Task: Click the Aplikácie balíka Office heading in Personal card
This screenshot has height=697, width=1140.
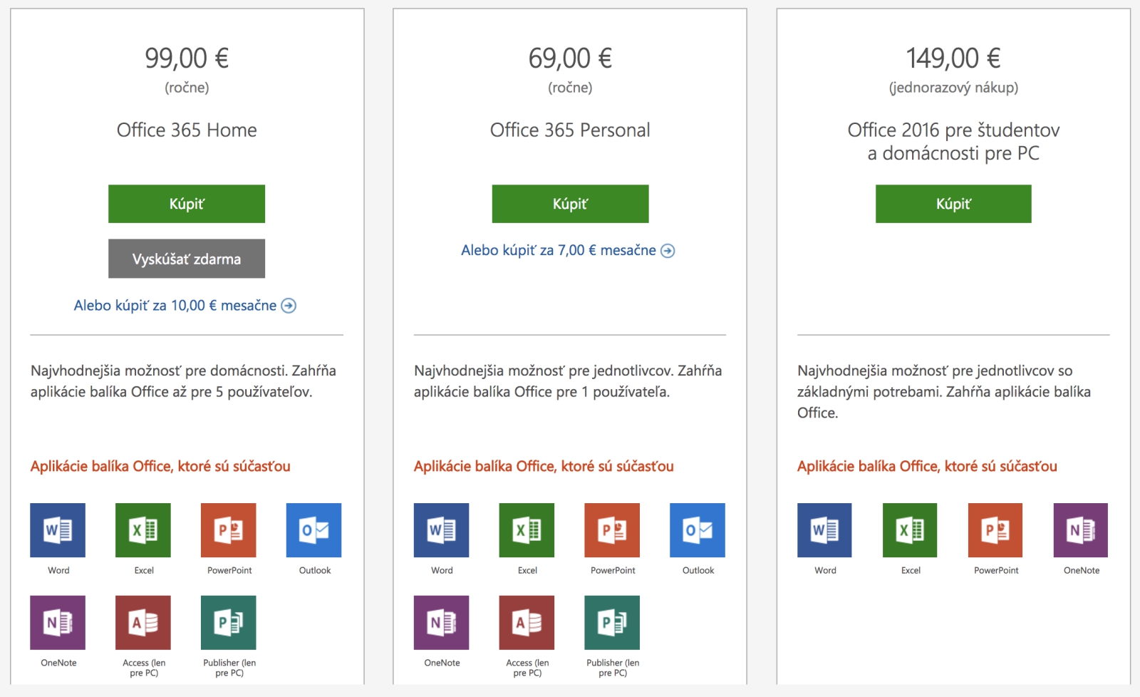Action: point(544,467)
